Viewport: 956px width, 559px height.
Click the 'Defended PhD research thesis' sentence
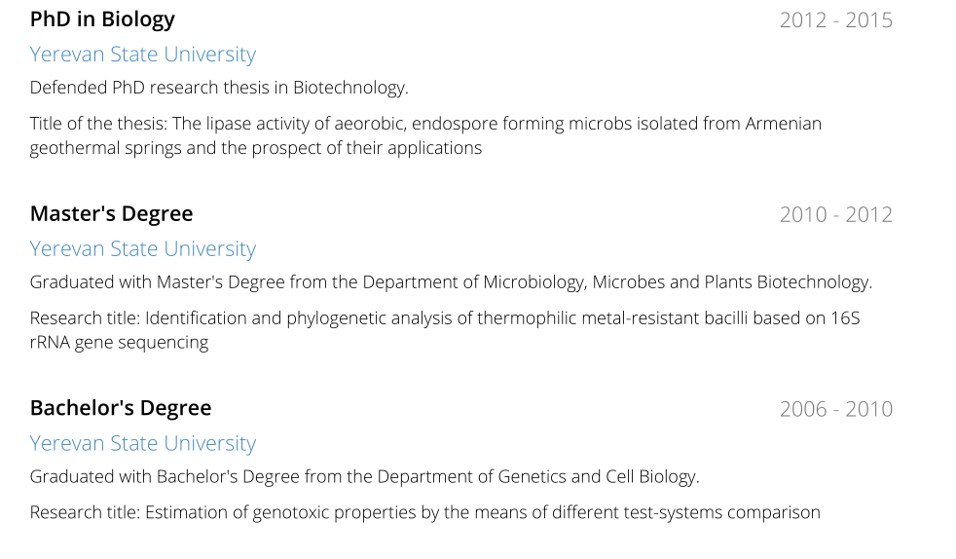(219, 88)
